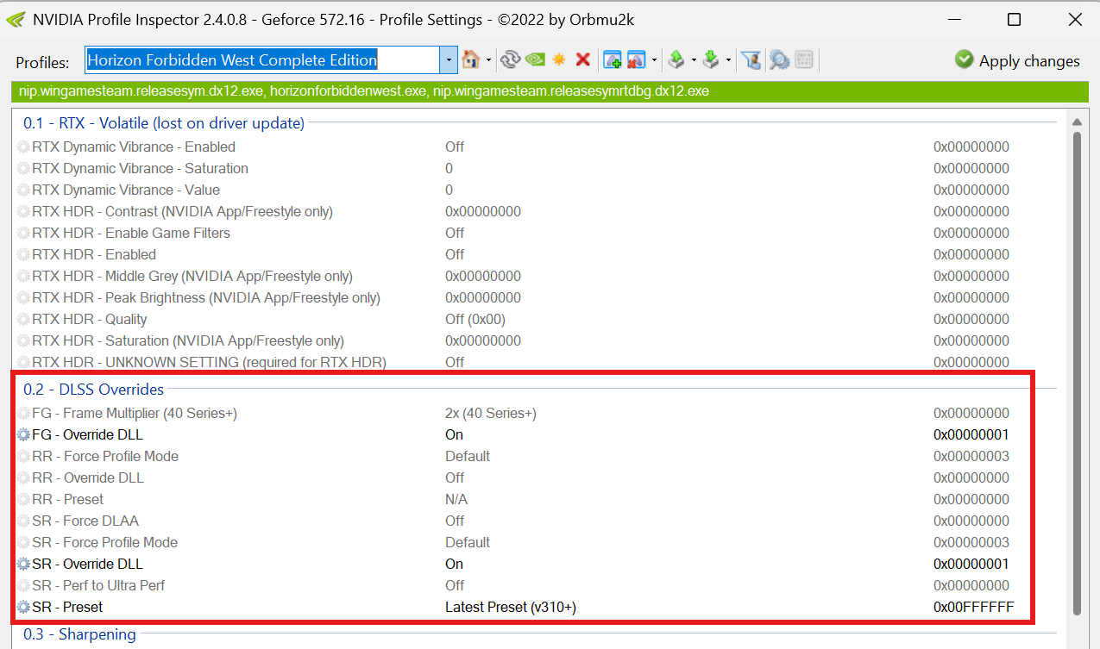Click the 2x (40 Series+) Frame Multiplier value
This screenshot has height=649, width=1100.
point(491,413)
